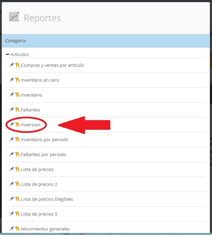Collapse the Articulos category with minus icon

pyautogui.click(x=7, y=54)
